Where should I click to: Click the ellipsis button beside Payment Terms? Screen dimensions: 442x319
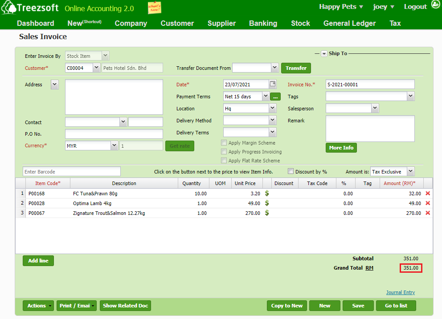coord(275,96)
